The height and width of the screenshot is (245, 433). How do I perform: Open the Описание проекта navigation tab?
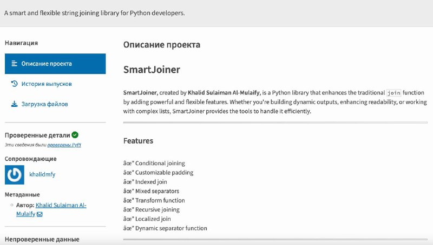click(x=55, y=64)
